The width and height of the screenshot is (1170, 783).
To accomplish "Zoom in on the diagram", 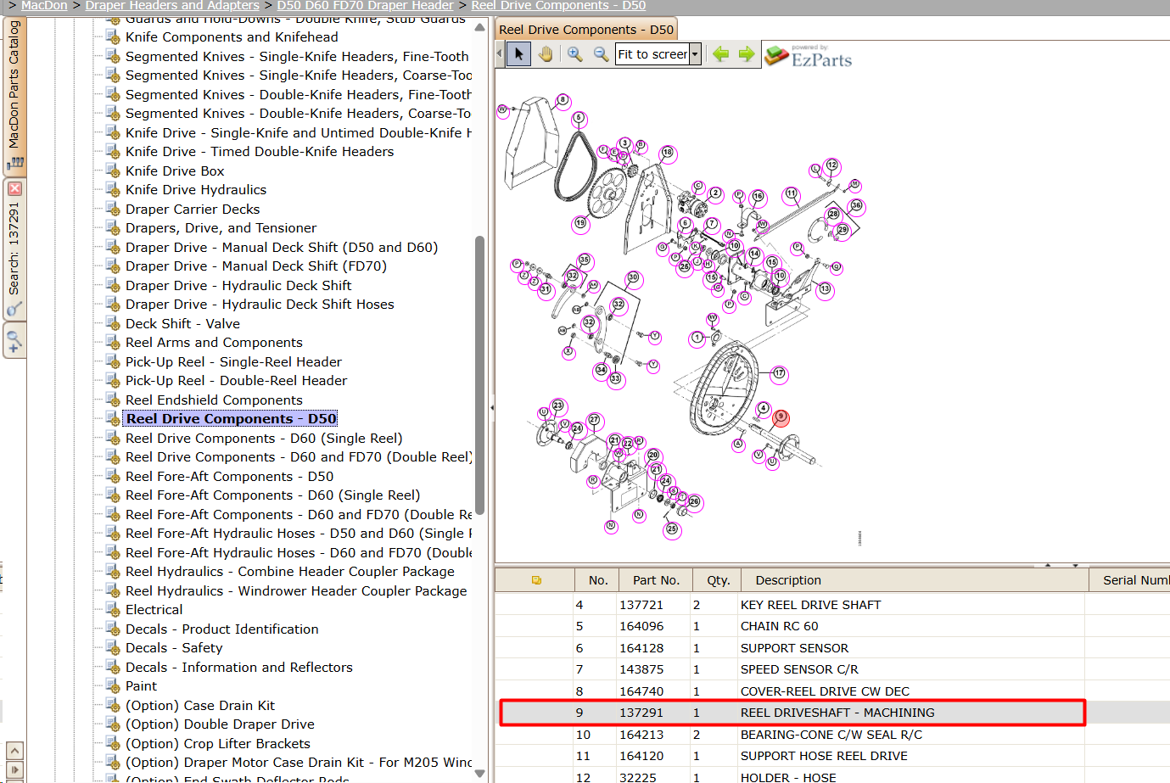I will [575, 54].
